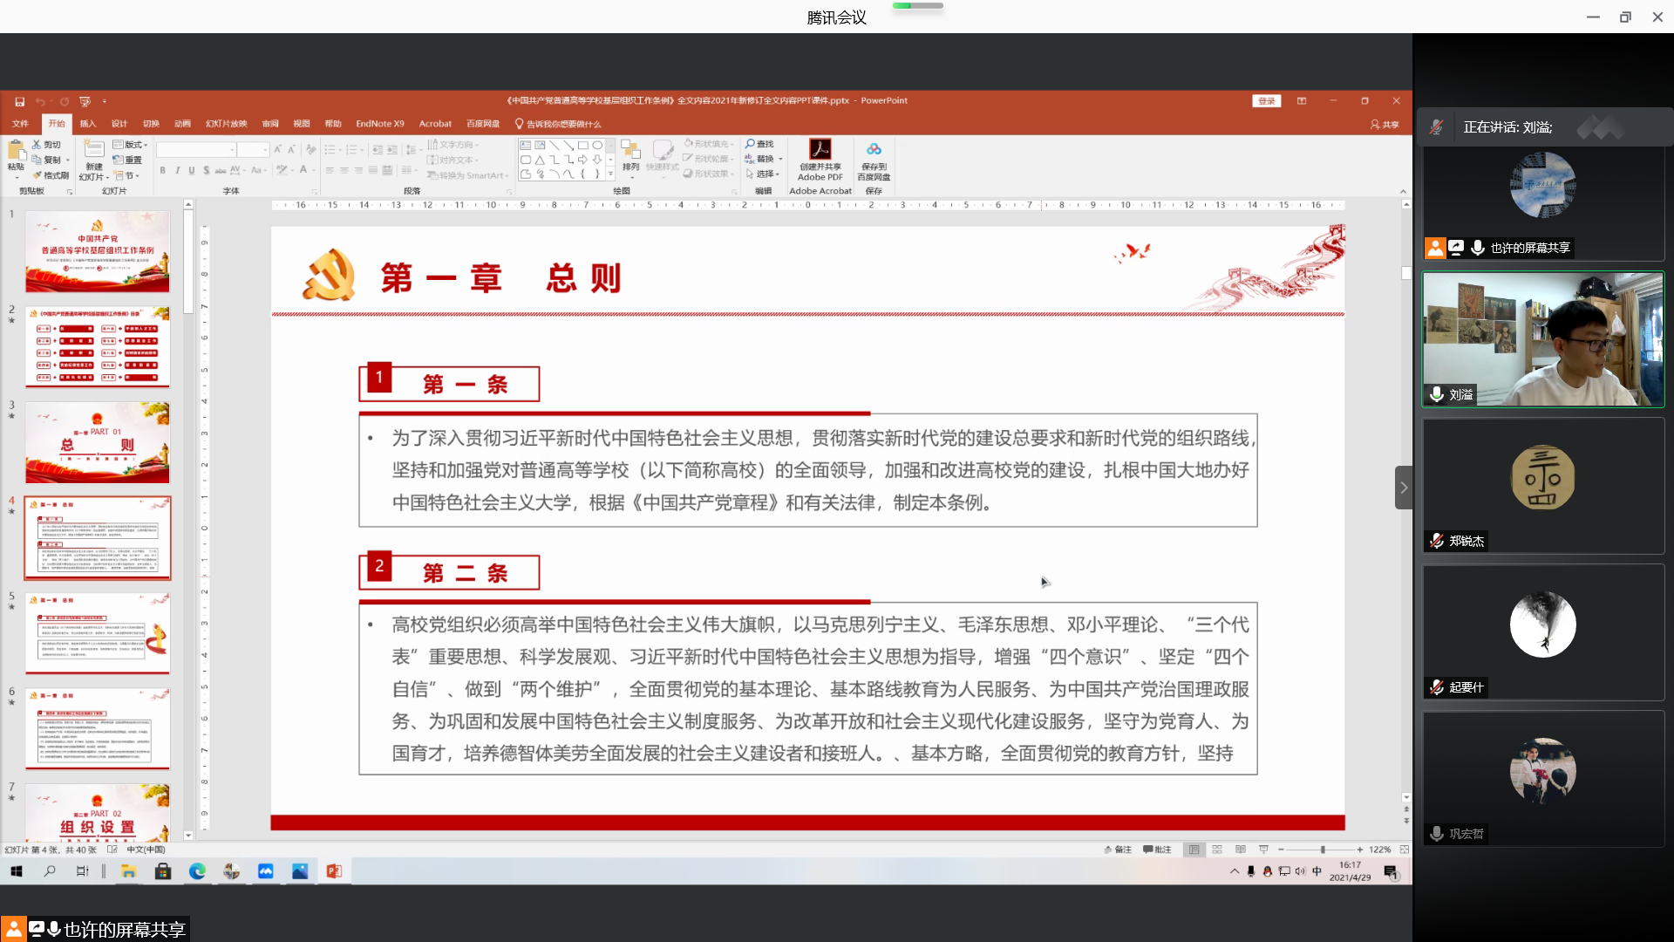The width and height of the screenshot is (1674, 942).
Task: Toggle the Notes (备注) pane
Action: click(x=1118, y=850)
